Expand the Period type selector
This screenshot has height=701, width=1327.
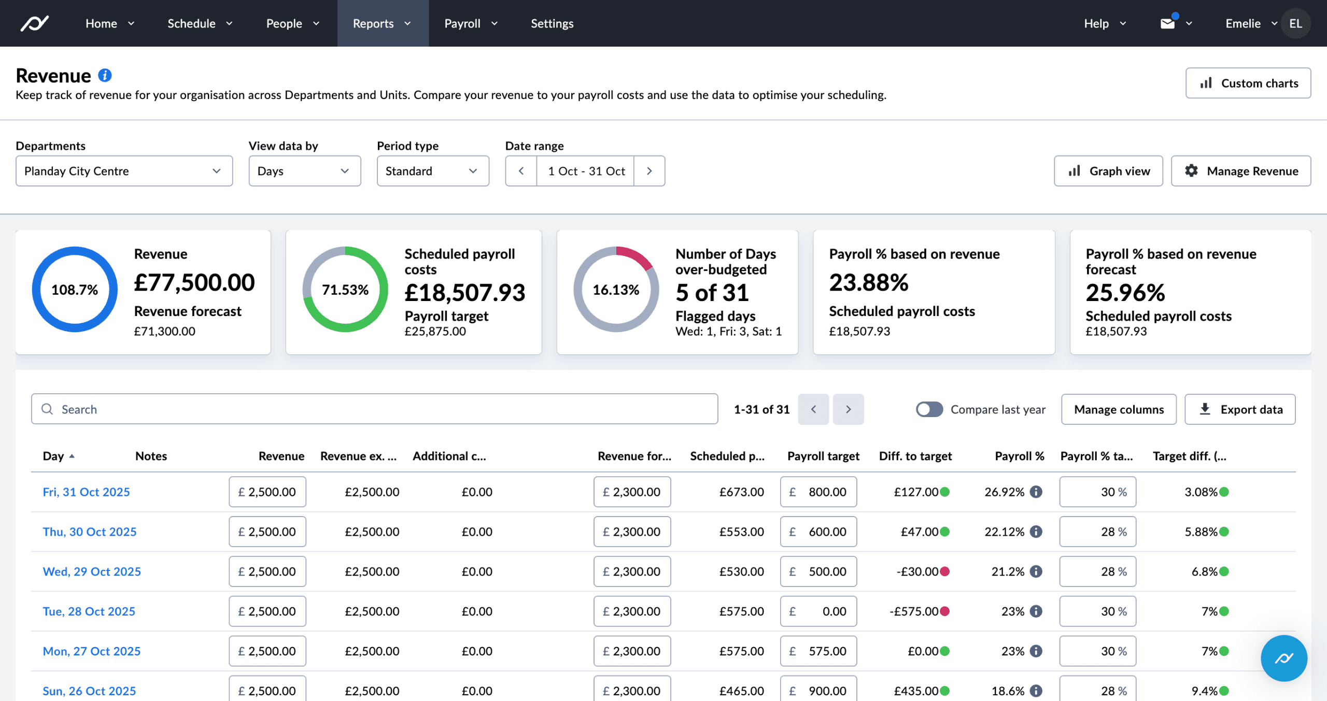coord(433,171)
